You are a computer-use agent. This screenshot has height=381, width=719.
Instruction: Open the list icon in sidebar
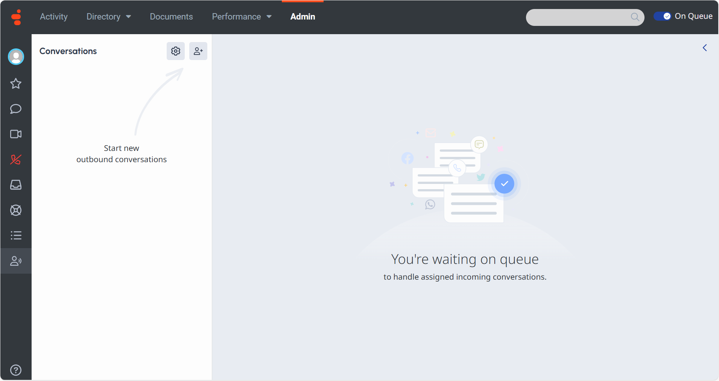point(16,235)
